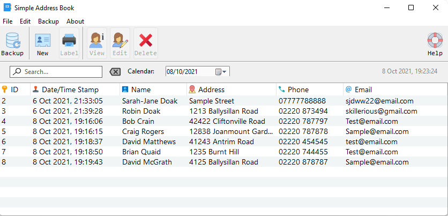Open the About menu
This screenshot has width=448, height=216.
75,21
